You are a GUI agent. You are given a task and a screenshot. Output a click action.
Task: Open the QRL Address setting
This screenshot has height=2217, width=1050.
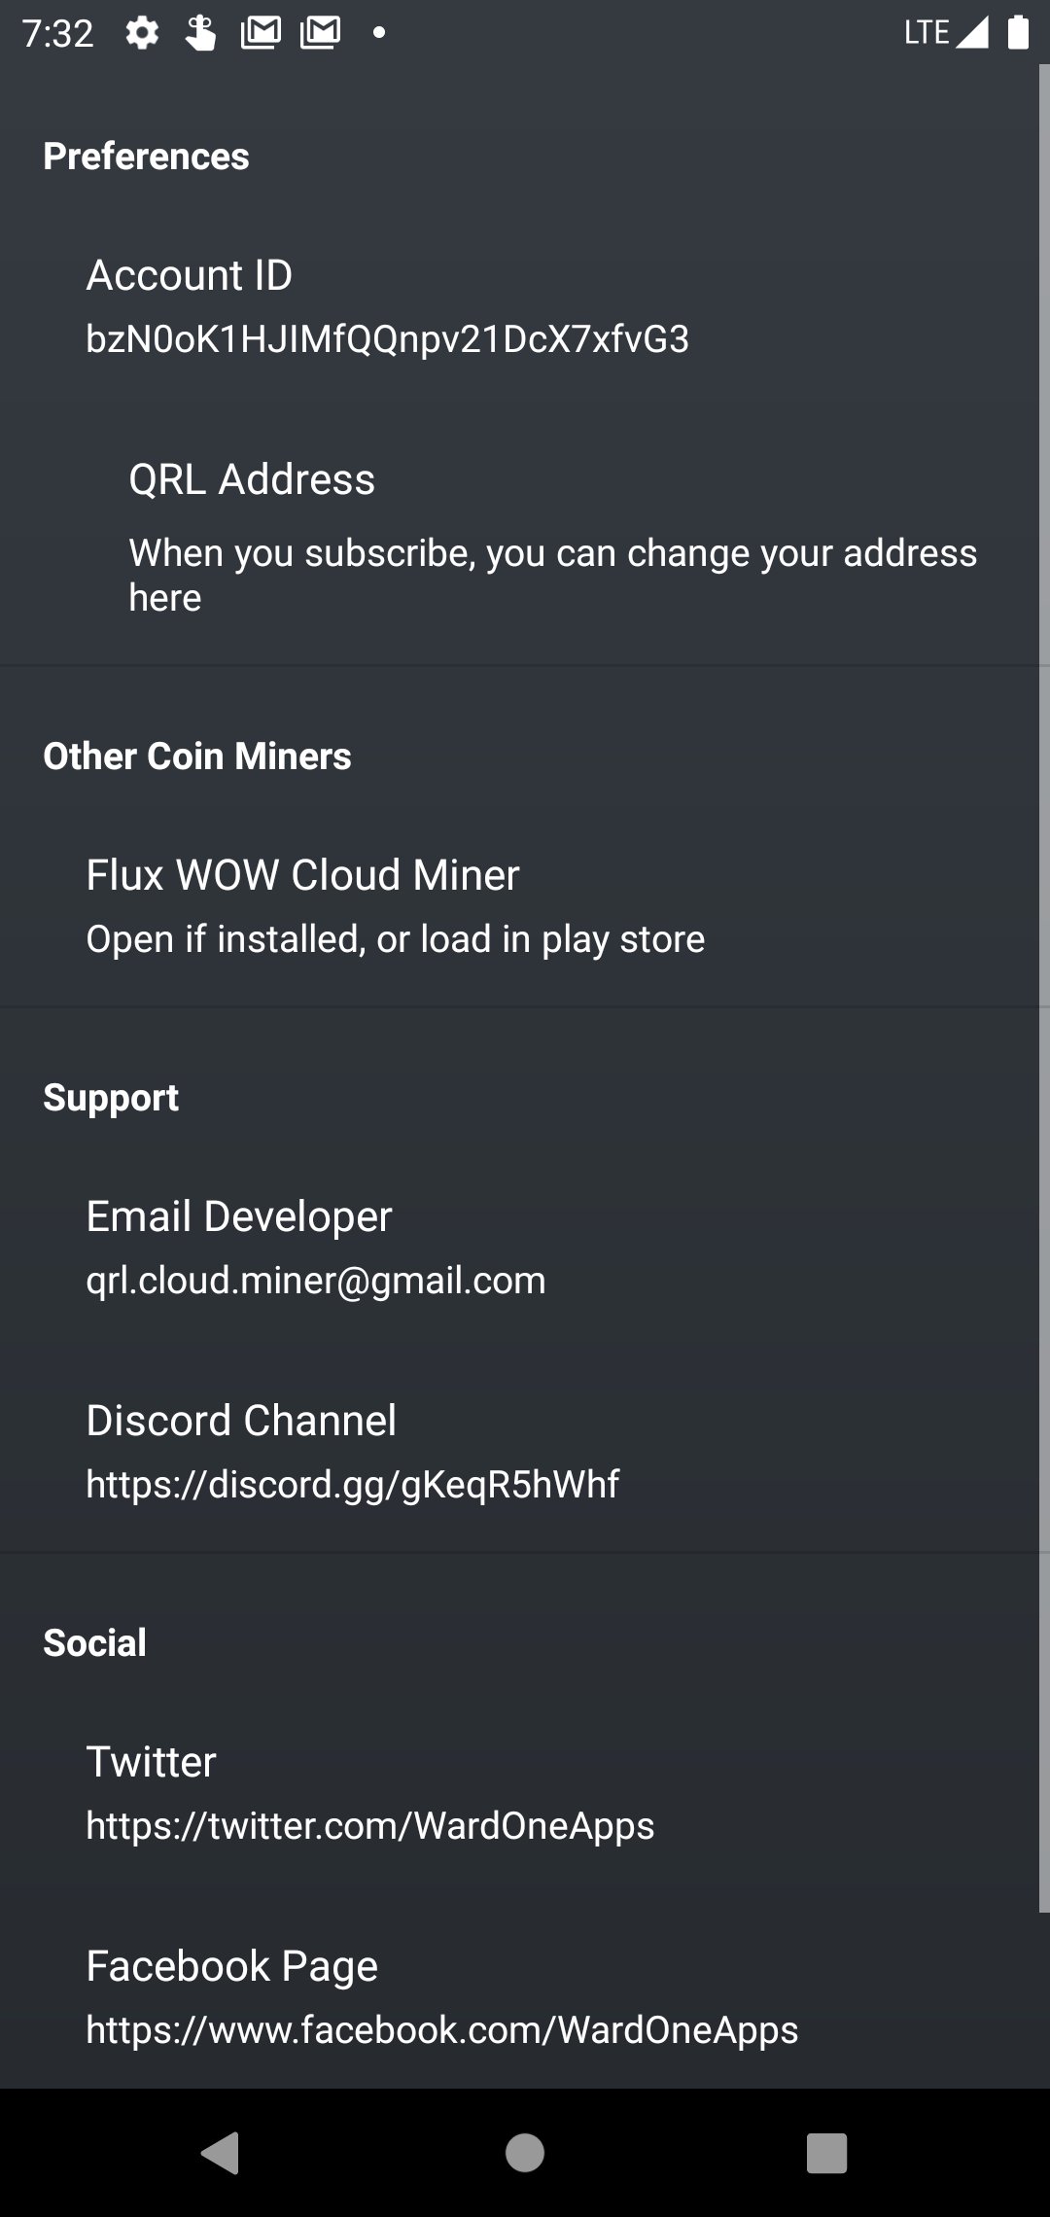552,535
